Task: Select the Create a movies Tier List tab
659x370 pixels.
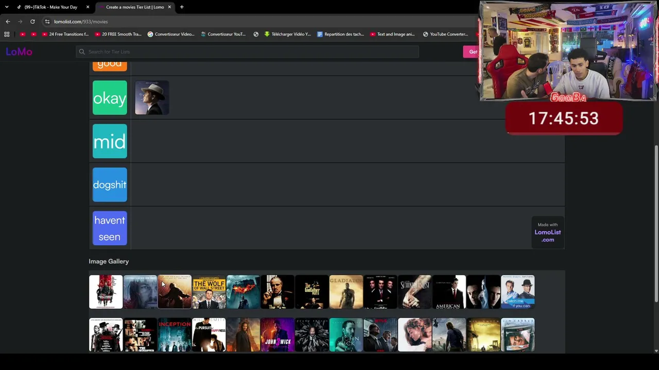Action: click(x=135, y=7)
